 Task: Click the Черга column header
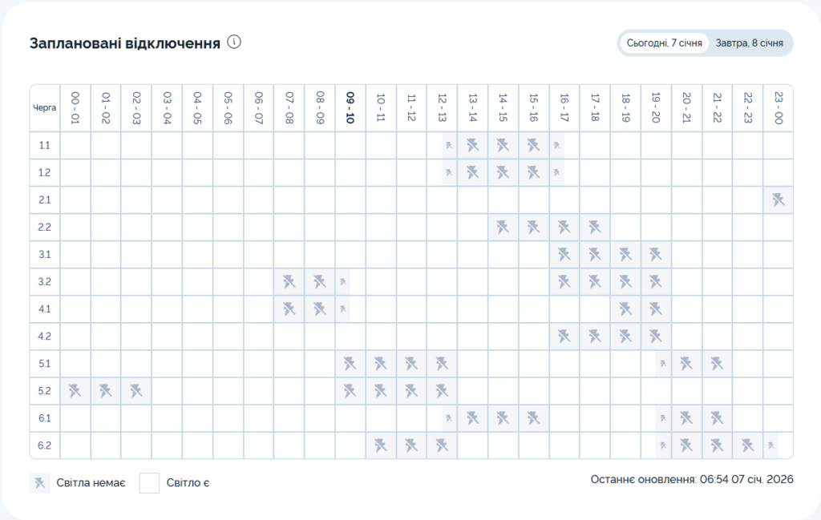(45, 107)
